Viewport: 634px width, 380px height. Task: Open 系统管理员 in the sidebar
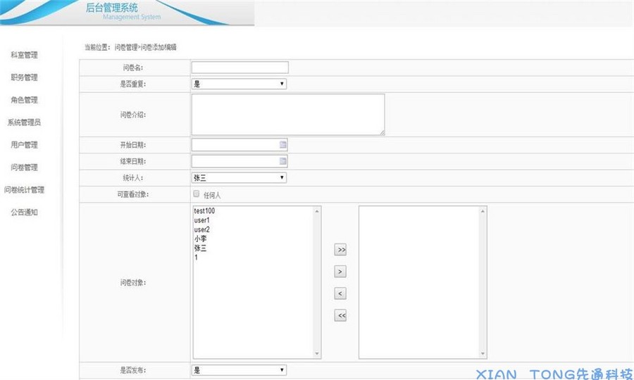point(24,122)
